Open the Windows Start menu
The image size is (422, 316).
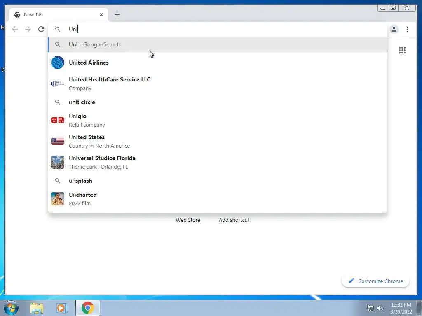[x=11, y=308]
